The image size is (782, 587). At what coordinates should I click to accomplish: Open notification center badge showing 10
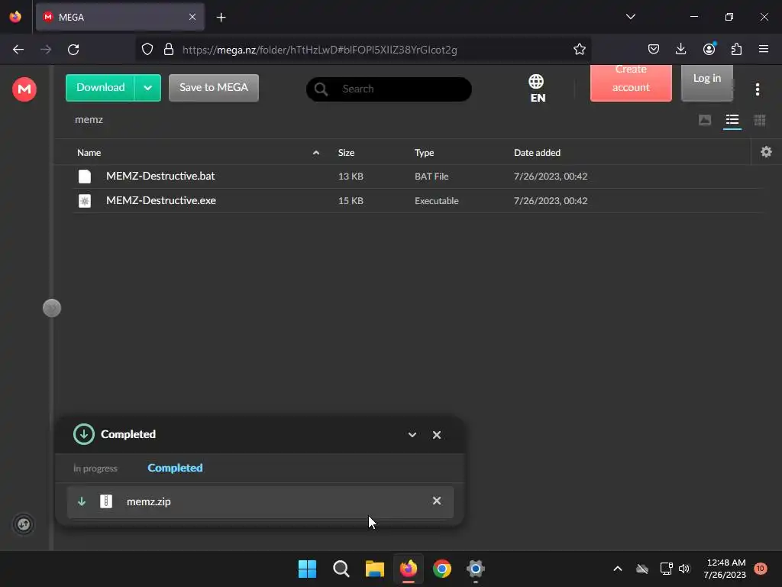click(x=760, y=569)
